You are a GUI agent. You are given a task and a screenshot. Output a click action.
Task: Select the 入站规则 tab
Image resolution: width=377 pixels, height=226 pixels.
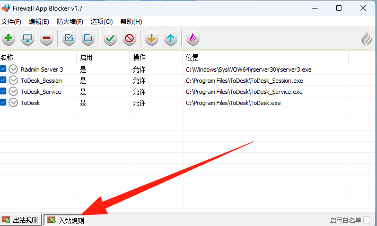click(x=65, y=220)
